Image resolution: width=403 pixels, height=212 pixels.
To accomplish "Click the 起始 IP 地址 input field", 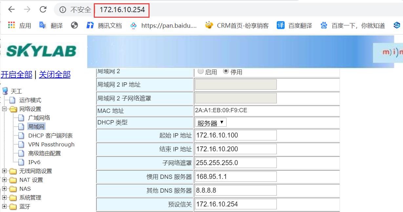I will [236, 135].
